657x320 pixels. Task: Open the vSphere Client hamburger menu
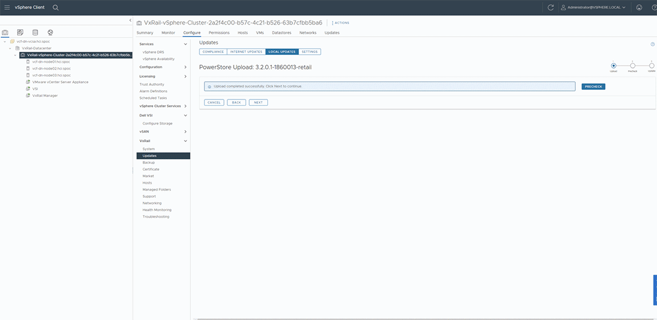7,7
